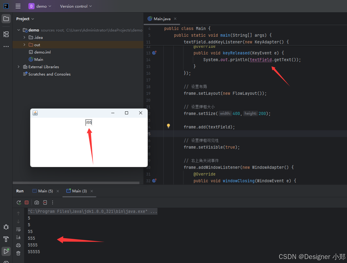The height and width of the screenshot is (263, 347).
Task: Open the Structure tool window icon
Action: (6, 34)
